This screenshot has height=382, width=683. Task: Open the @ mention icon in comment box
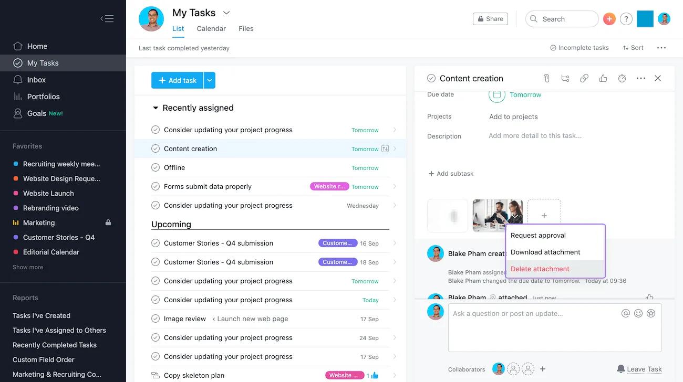626,313
